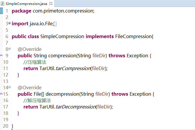Click line number 20 in the gutter
Image resolution: width=195 pixels, height=130 pixels.
click(6, 126)
